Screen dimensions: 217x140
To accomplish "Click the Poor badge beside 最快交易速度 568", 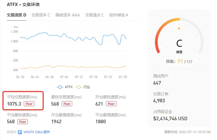I will (x=67, y=104).
